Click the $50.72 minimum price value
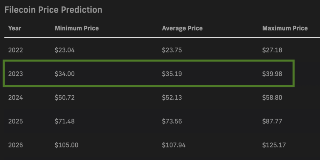Screen dimensions: 320x160 (x=65, y=97)
